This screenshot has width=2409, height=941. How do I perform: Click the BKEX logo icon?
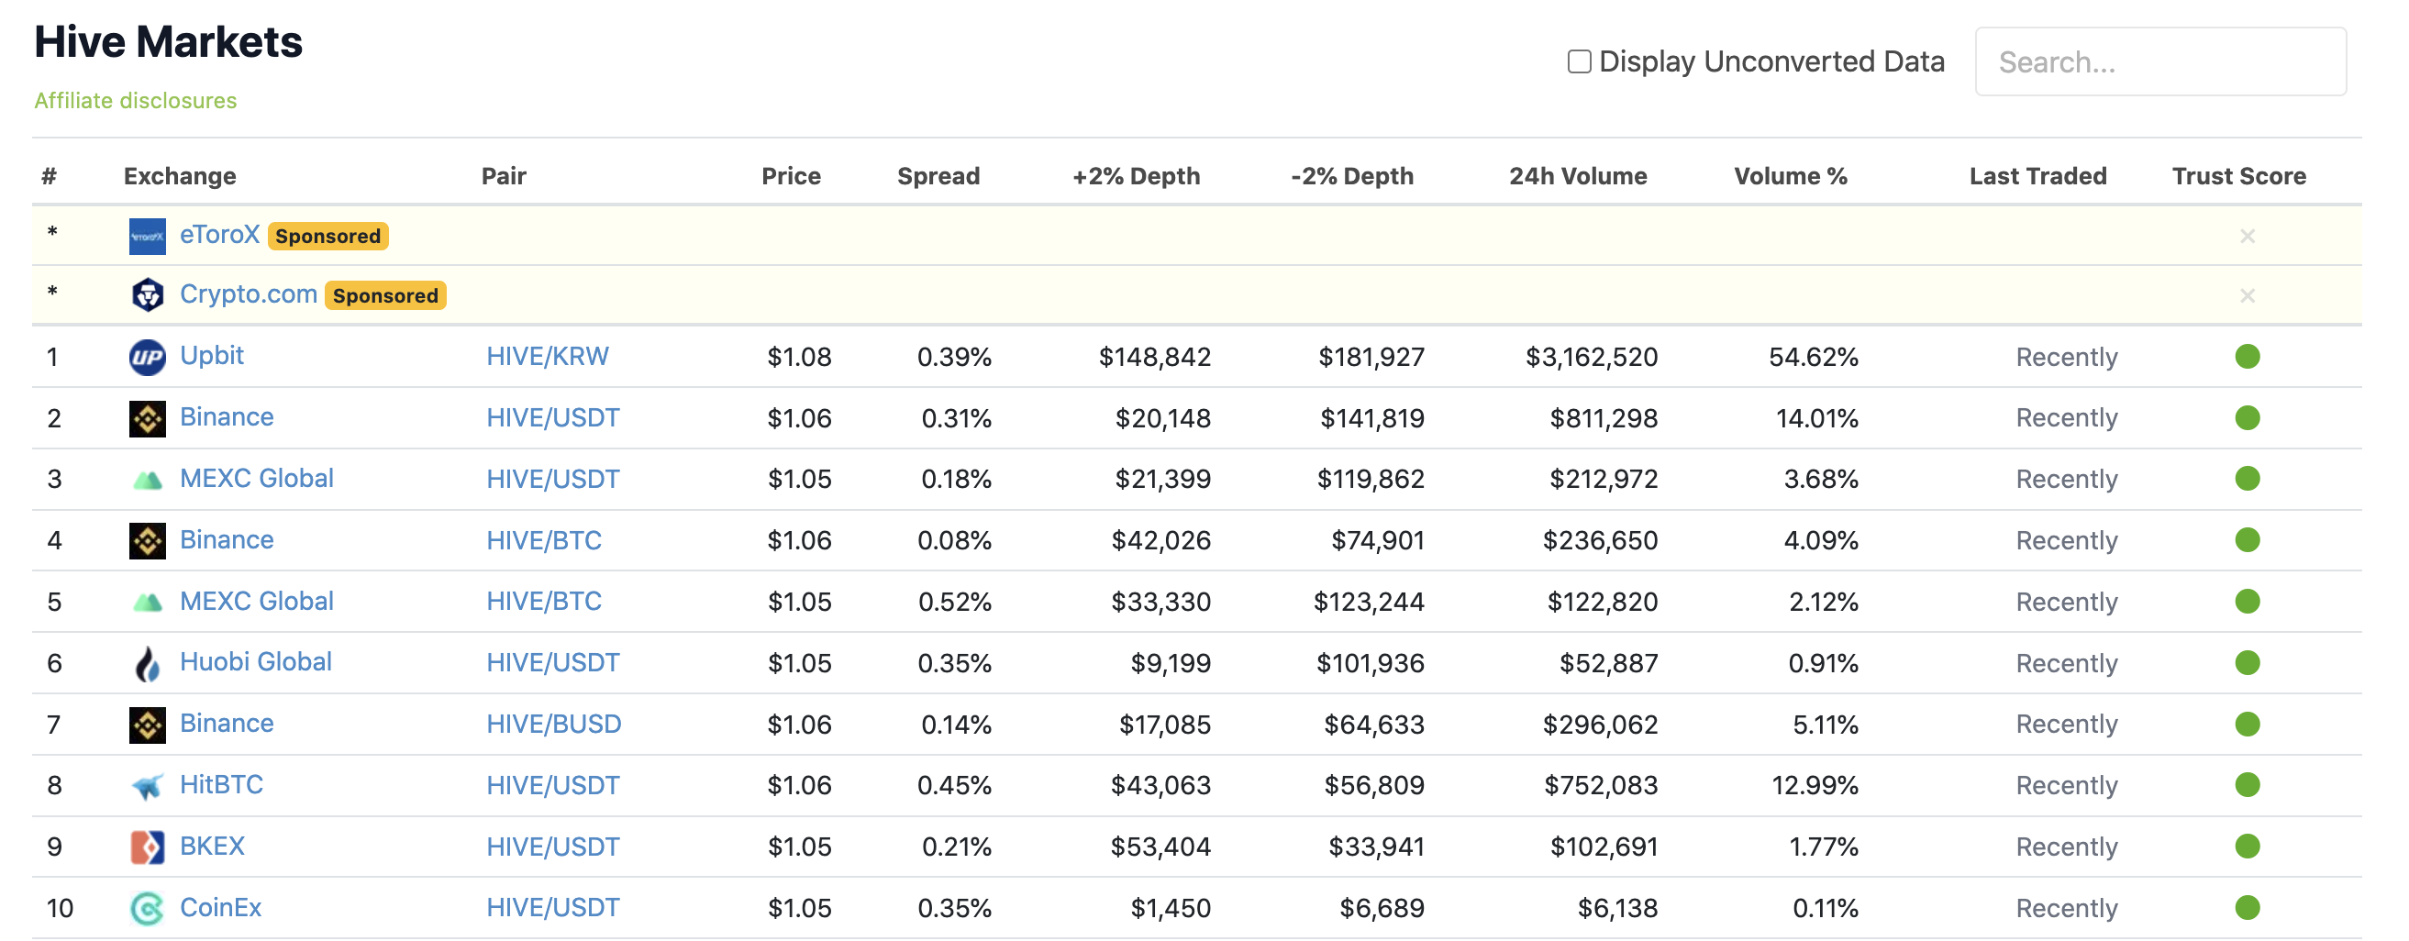(147, 847)
